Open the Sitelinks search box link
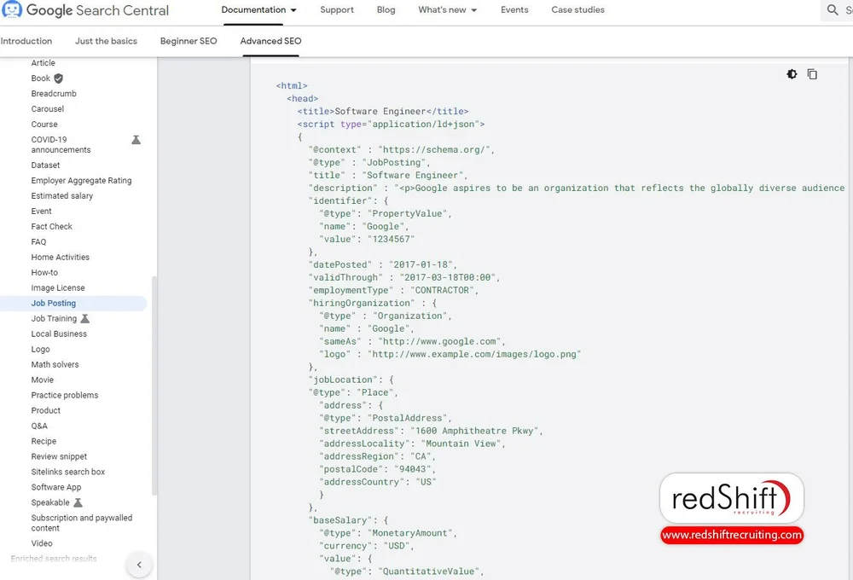Viewport: 853px width, 580px height. click(68, 472)
